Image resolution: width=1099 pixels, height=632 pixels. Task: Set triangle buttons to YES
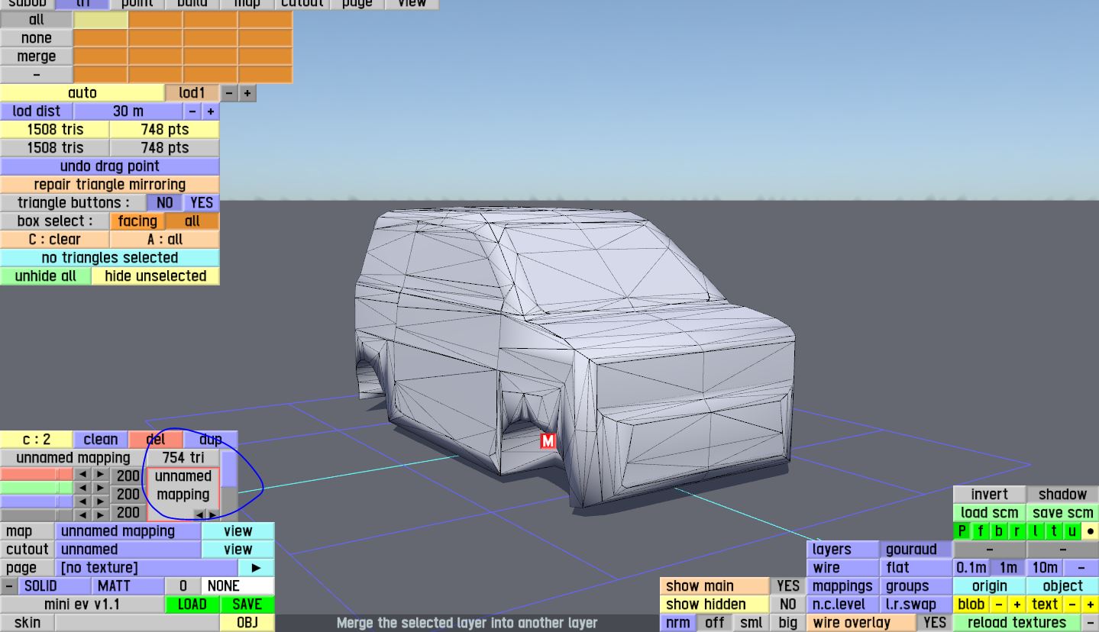[202, 203]
